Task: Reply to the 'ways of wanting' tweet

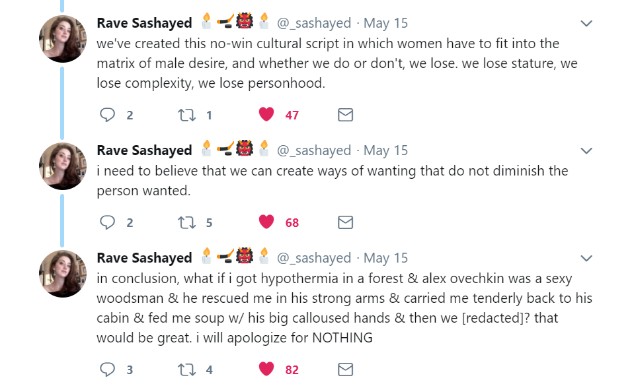Action: tap(108, 222)
